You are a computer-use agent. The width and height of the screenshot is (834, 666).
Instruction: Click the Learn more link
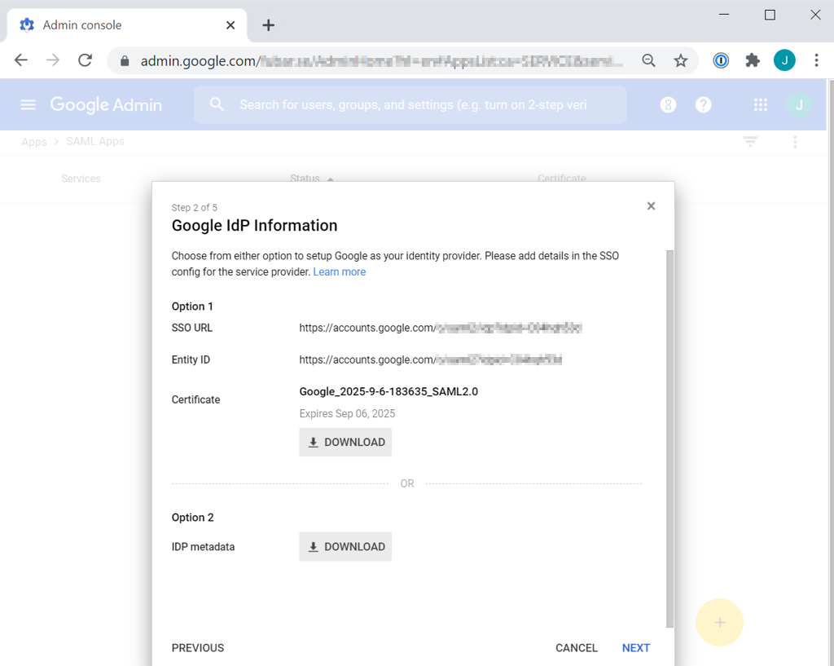pyautogui.click(x=339, y=272)
